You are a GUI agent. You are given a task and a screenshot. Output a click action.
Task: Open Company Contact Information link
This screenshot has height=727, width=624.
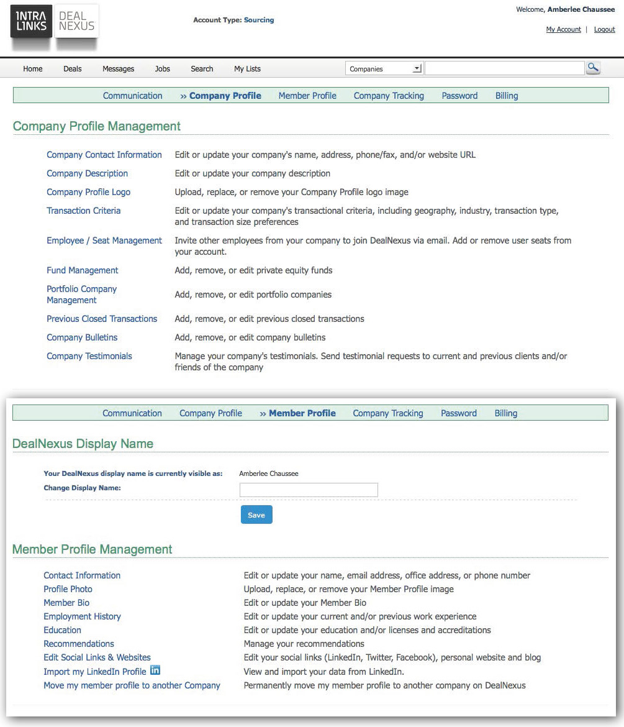point(104,155)
